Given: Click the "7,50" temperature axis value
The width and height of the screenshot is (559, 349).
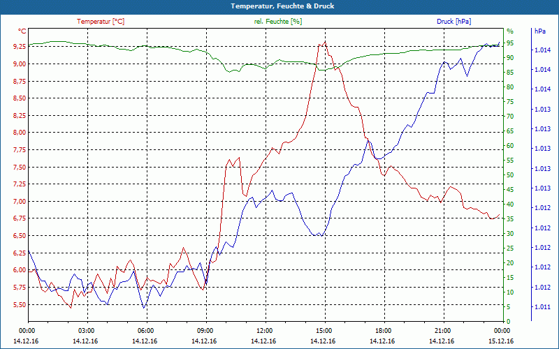Looking at the screenshot, I should point(20,167).
